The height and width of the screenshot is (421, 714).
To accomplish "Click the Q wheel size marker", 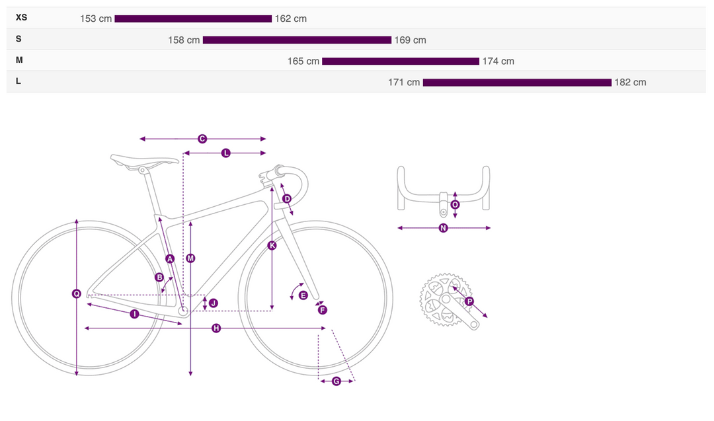I will coord(77,294).
